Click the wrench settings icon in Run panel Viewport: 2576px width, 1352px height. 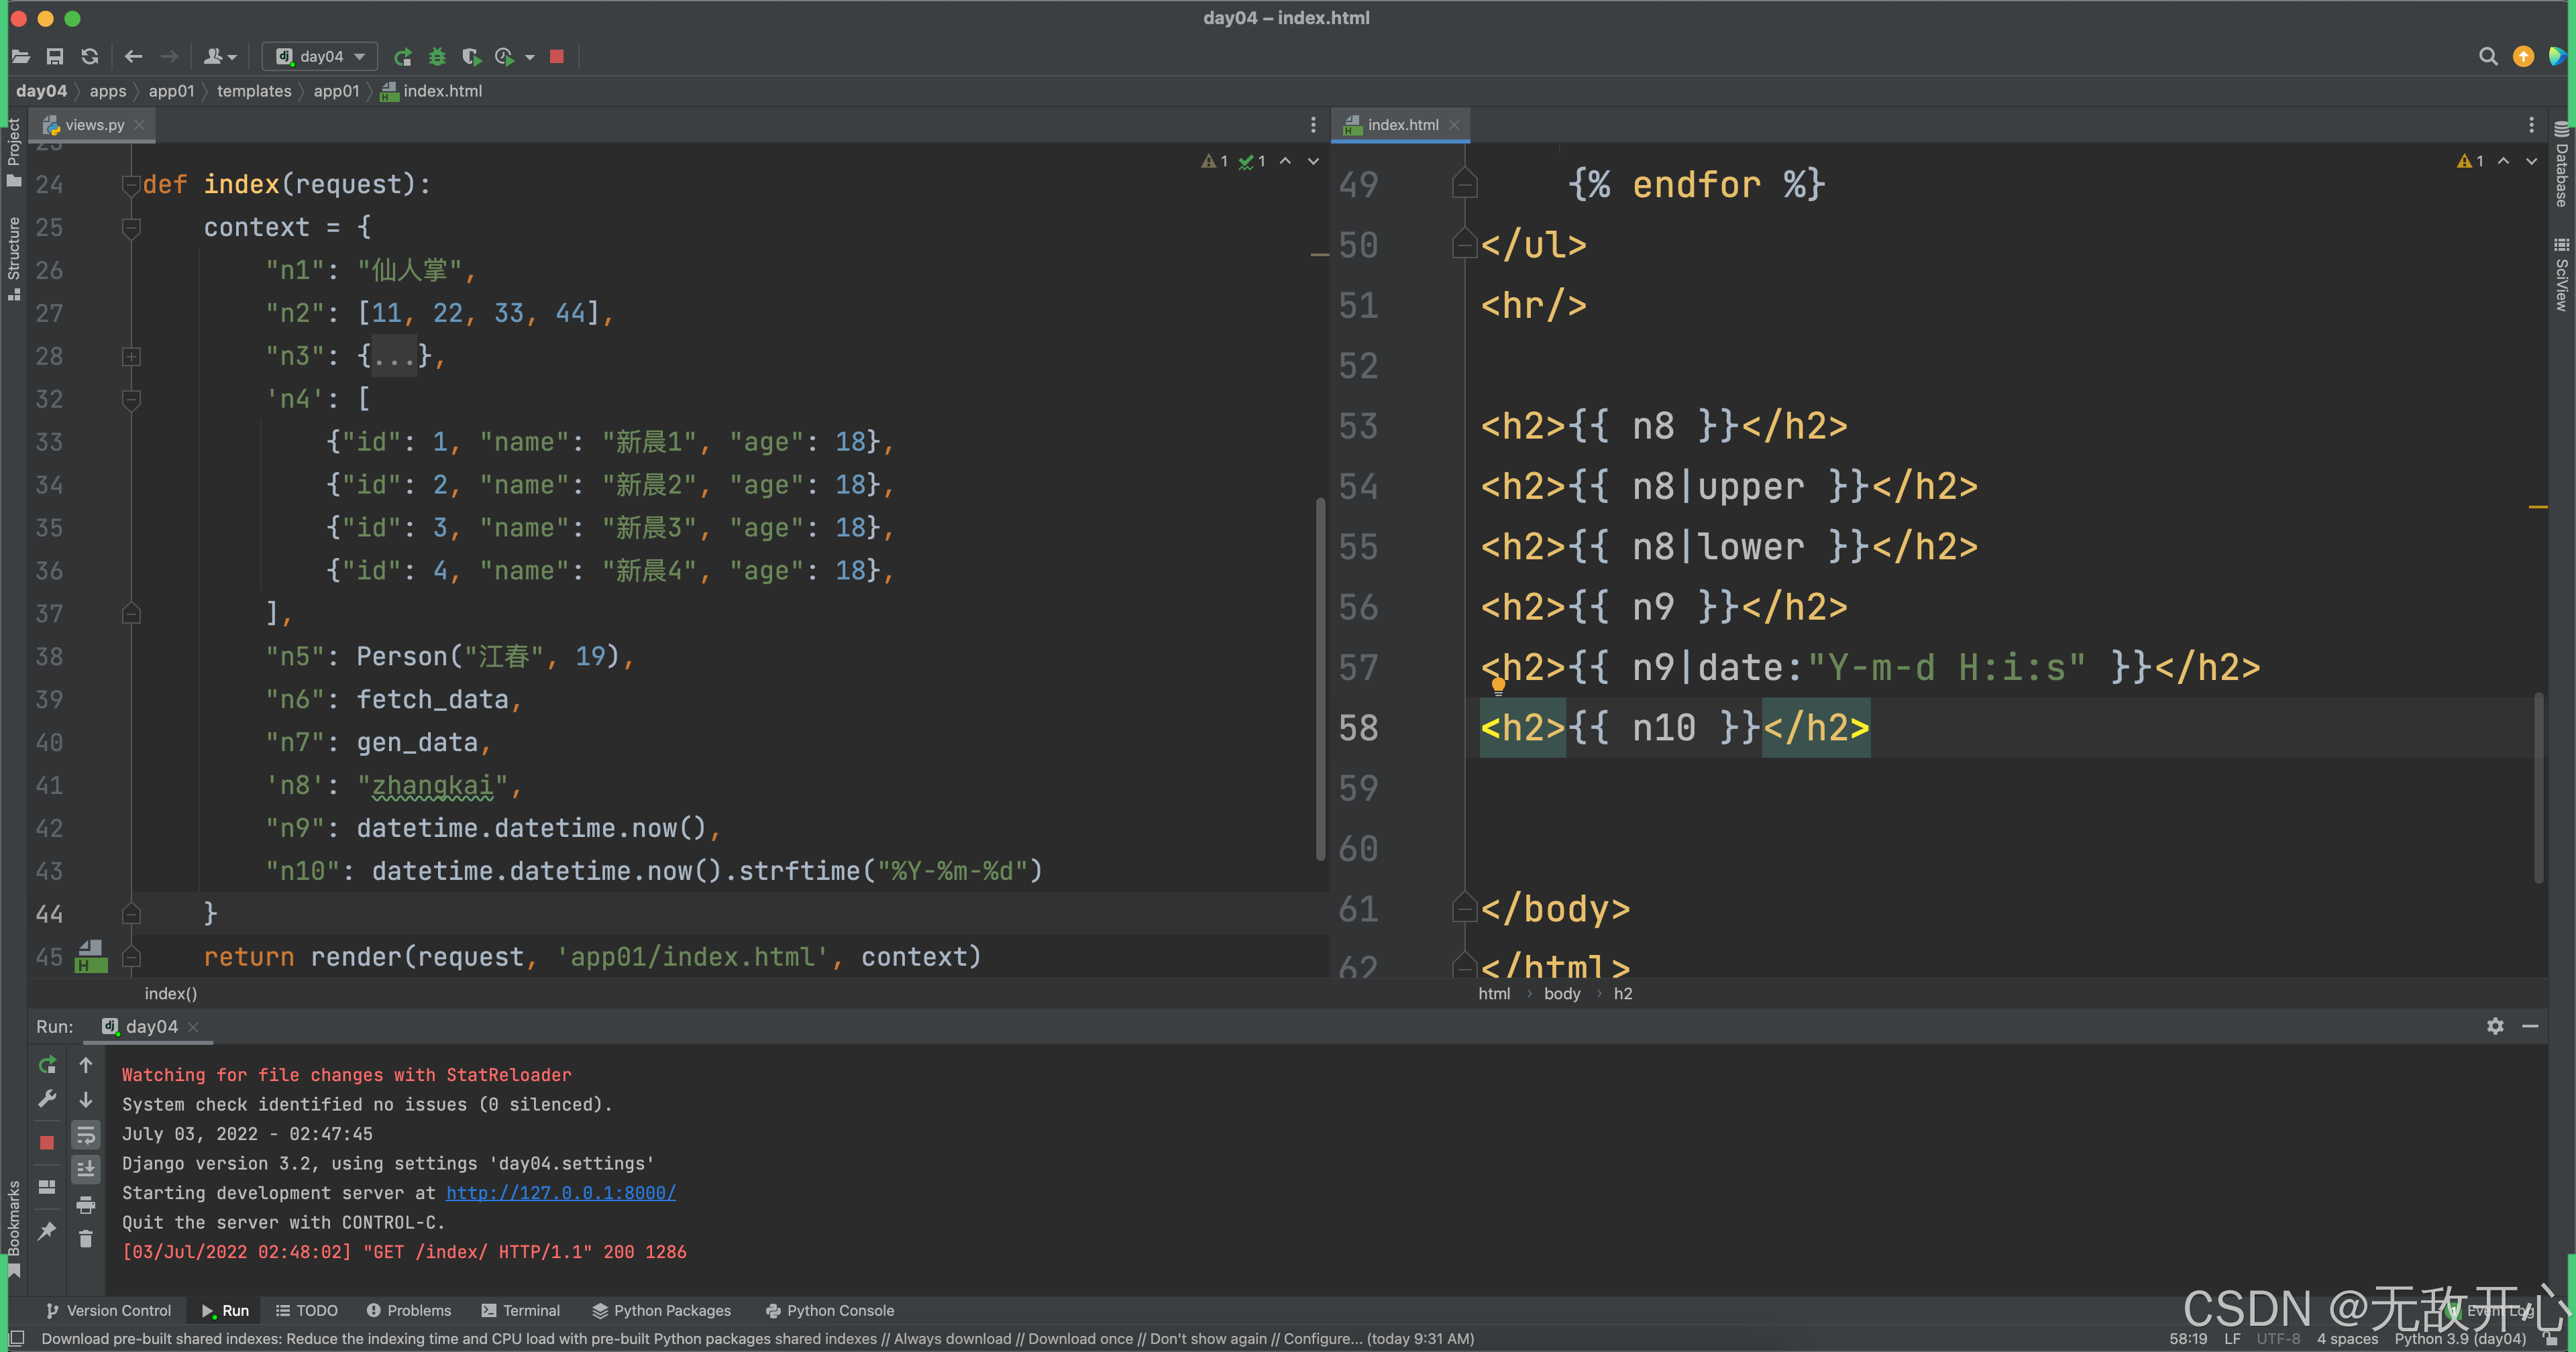(x=47, y=1099)
